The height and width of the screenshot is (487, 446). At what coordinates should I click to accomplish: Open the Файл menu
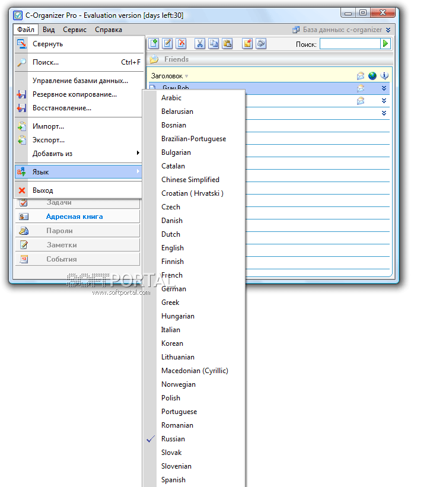pos(26,30)
